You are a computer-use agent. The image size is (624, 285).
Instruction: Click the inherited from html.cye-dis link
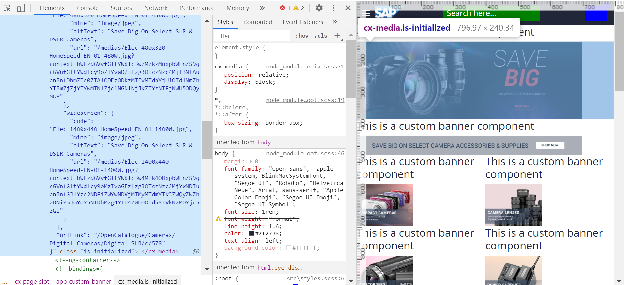(x=279, y=268)
